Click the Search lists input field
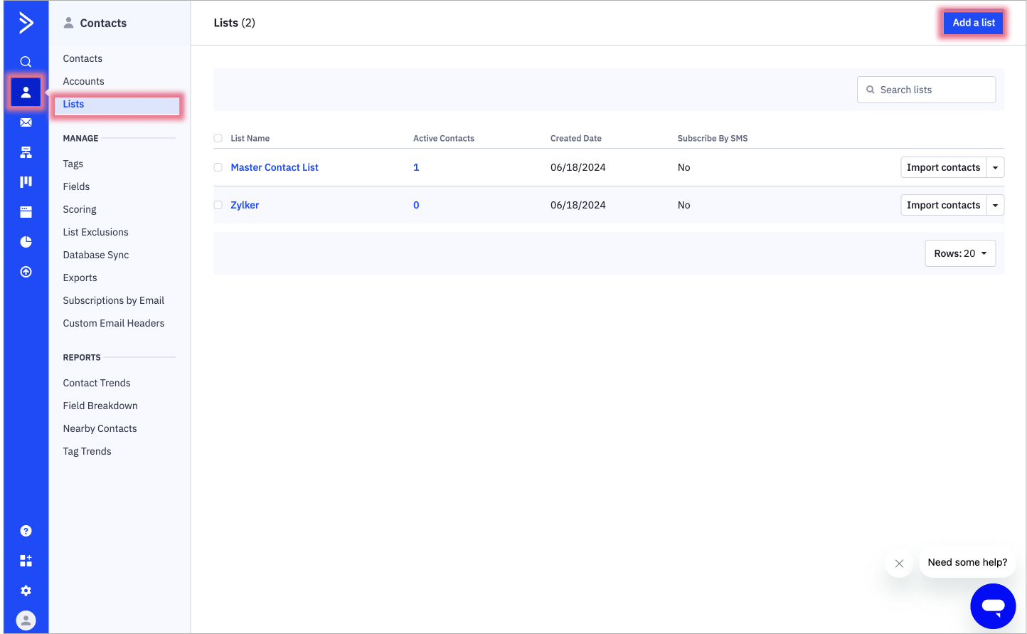The height and width of the screenshot is (634, 1027). point(926,90)
